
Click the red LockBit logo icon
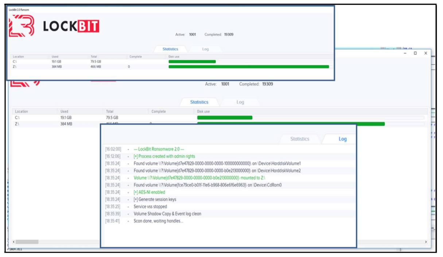(x=22, y=26)
